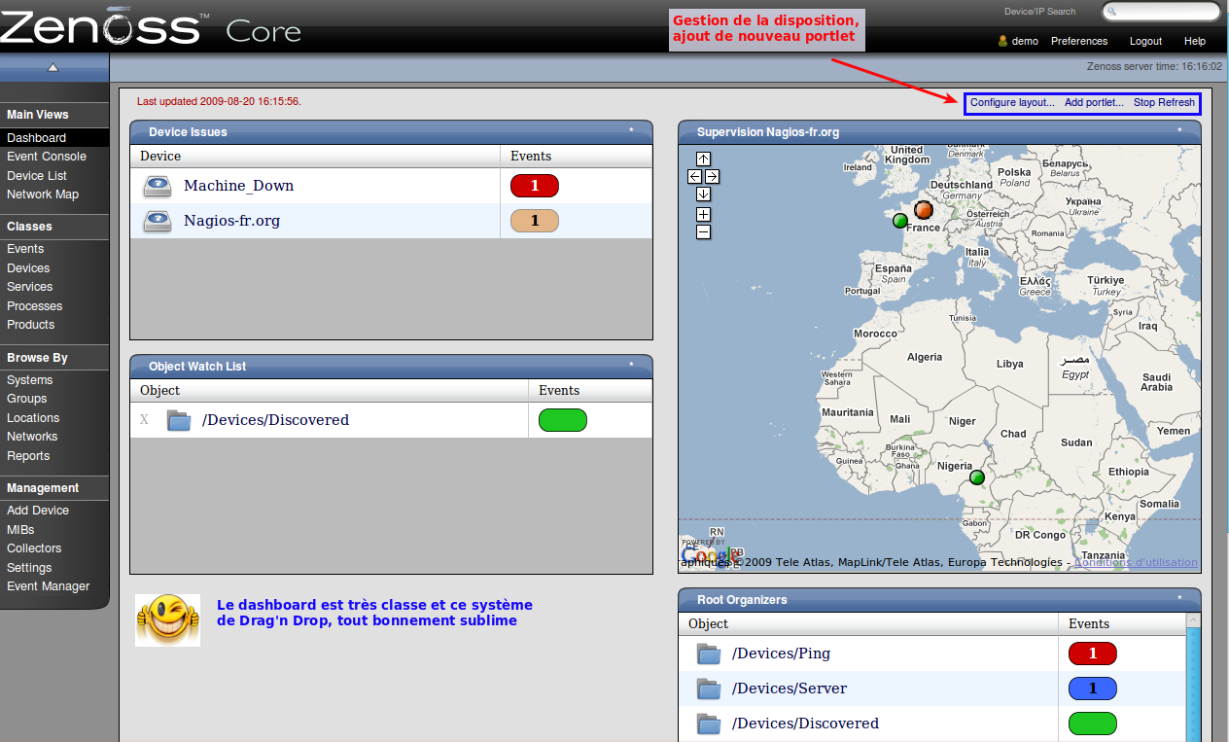Open Event Console in Main Views
1229x742 pixels.
(47, 157)
